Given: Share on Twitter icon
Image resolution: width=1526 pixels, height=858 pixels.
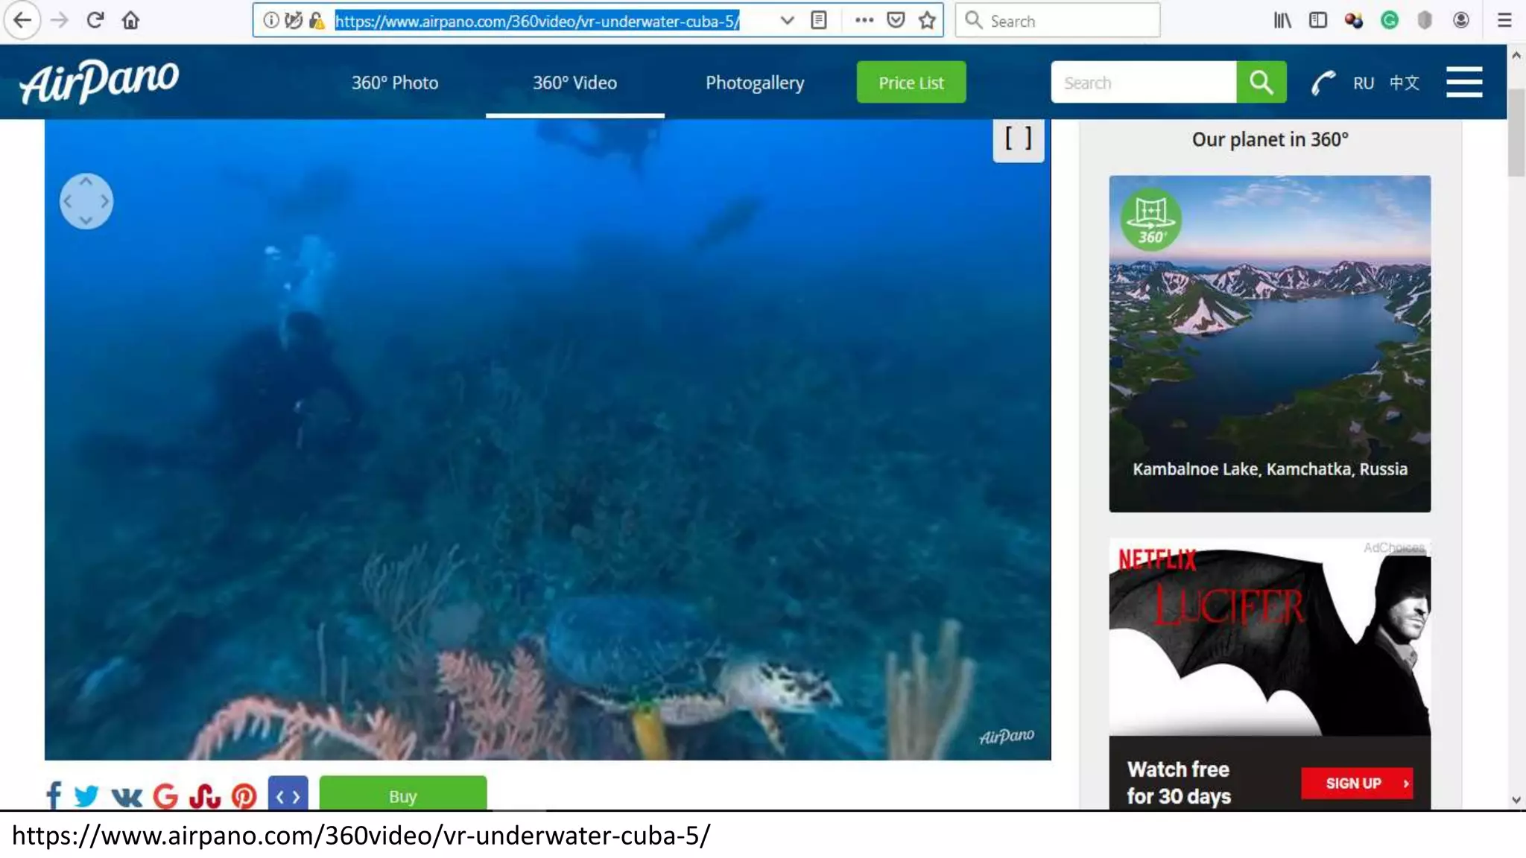Looking at the screenshot, I should 86,795.
